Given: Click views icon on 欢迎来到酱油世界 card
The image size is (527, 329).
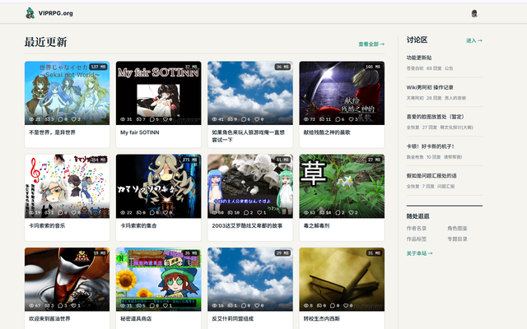Looking at the screenshot, I should click(x=31, y=305).
